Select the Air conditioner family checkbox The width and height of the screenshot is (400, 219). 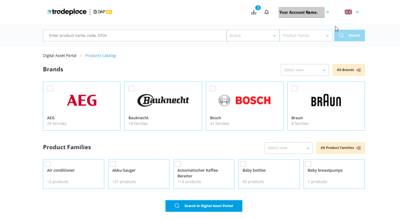coord(48,164)
